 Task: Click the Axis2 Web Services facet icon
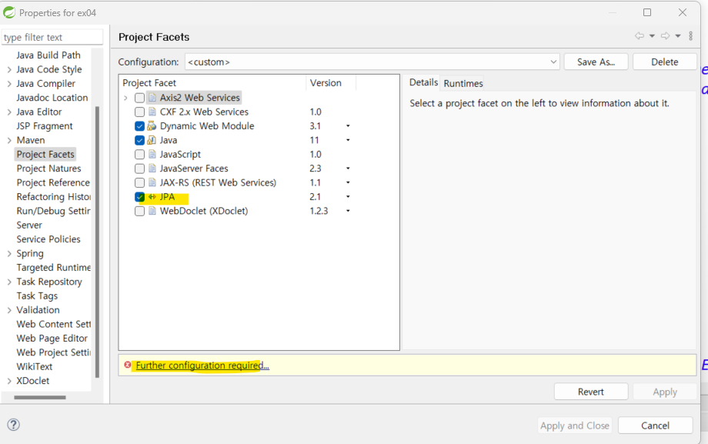152,98
